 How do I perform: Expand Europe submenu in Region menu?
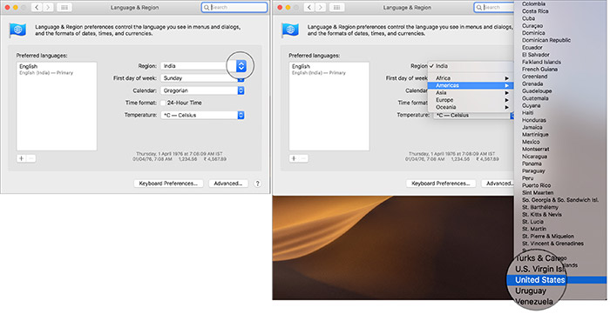pos(471,100)
